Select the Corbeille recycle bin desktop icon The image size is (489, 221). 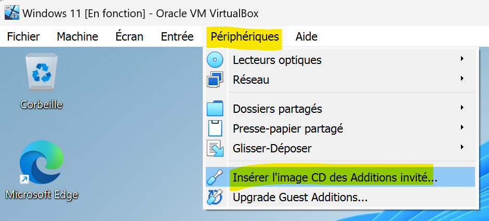[42, 81]
